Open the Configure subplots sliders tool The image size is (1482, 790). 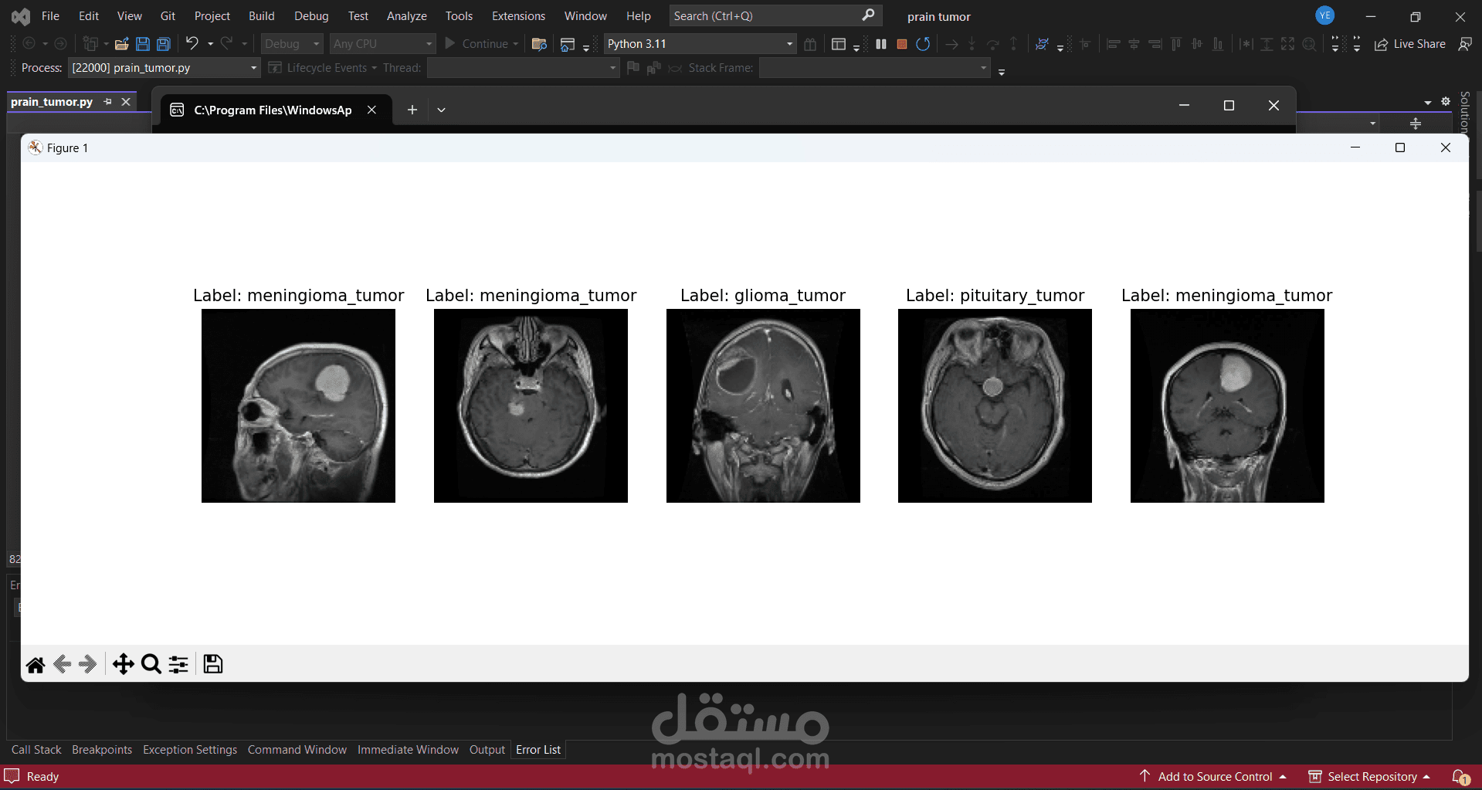(178, 664)
